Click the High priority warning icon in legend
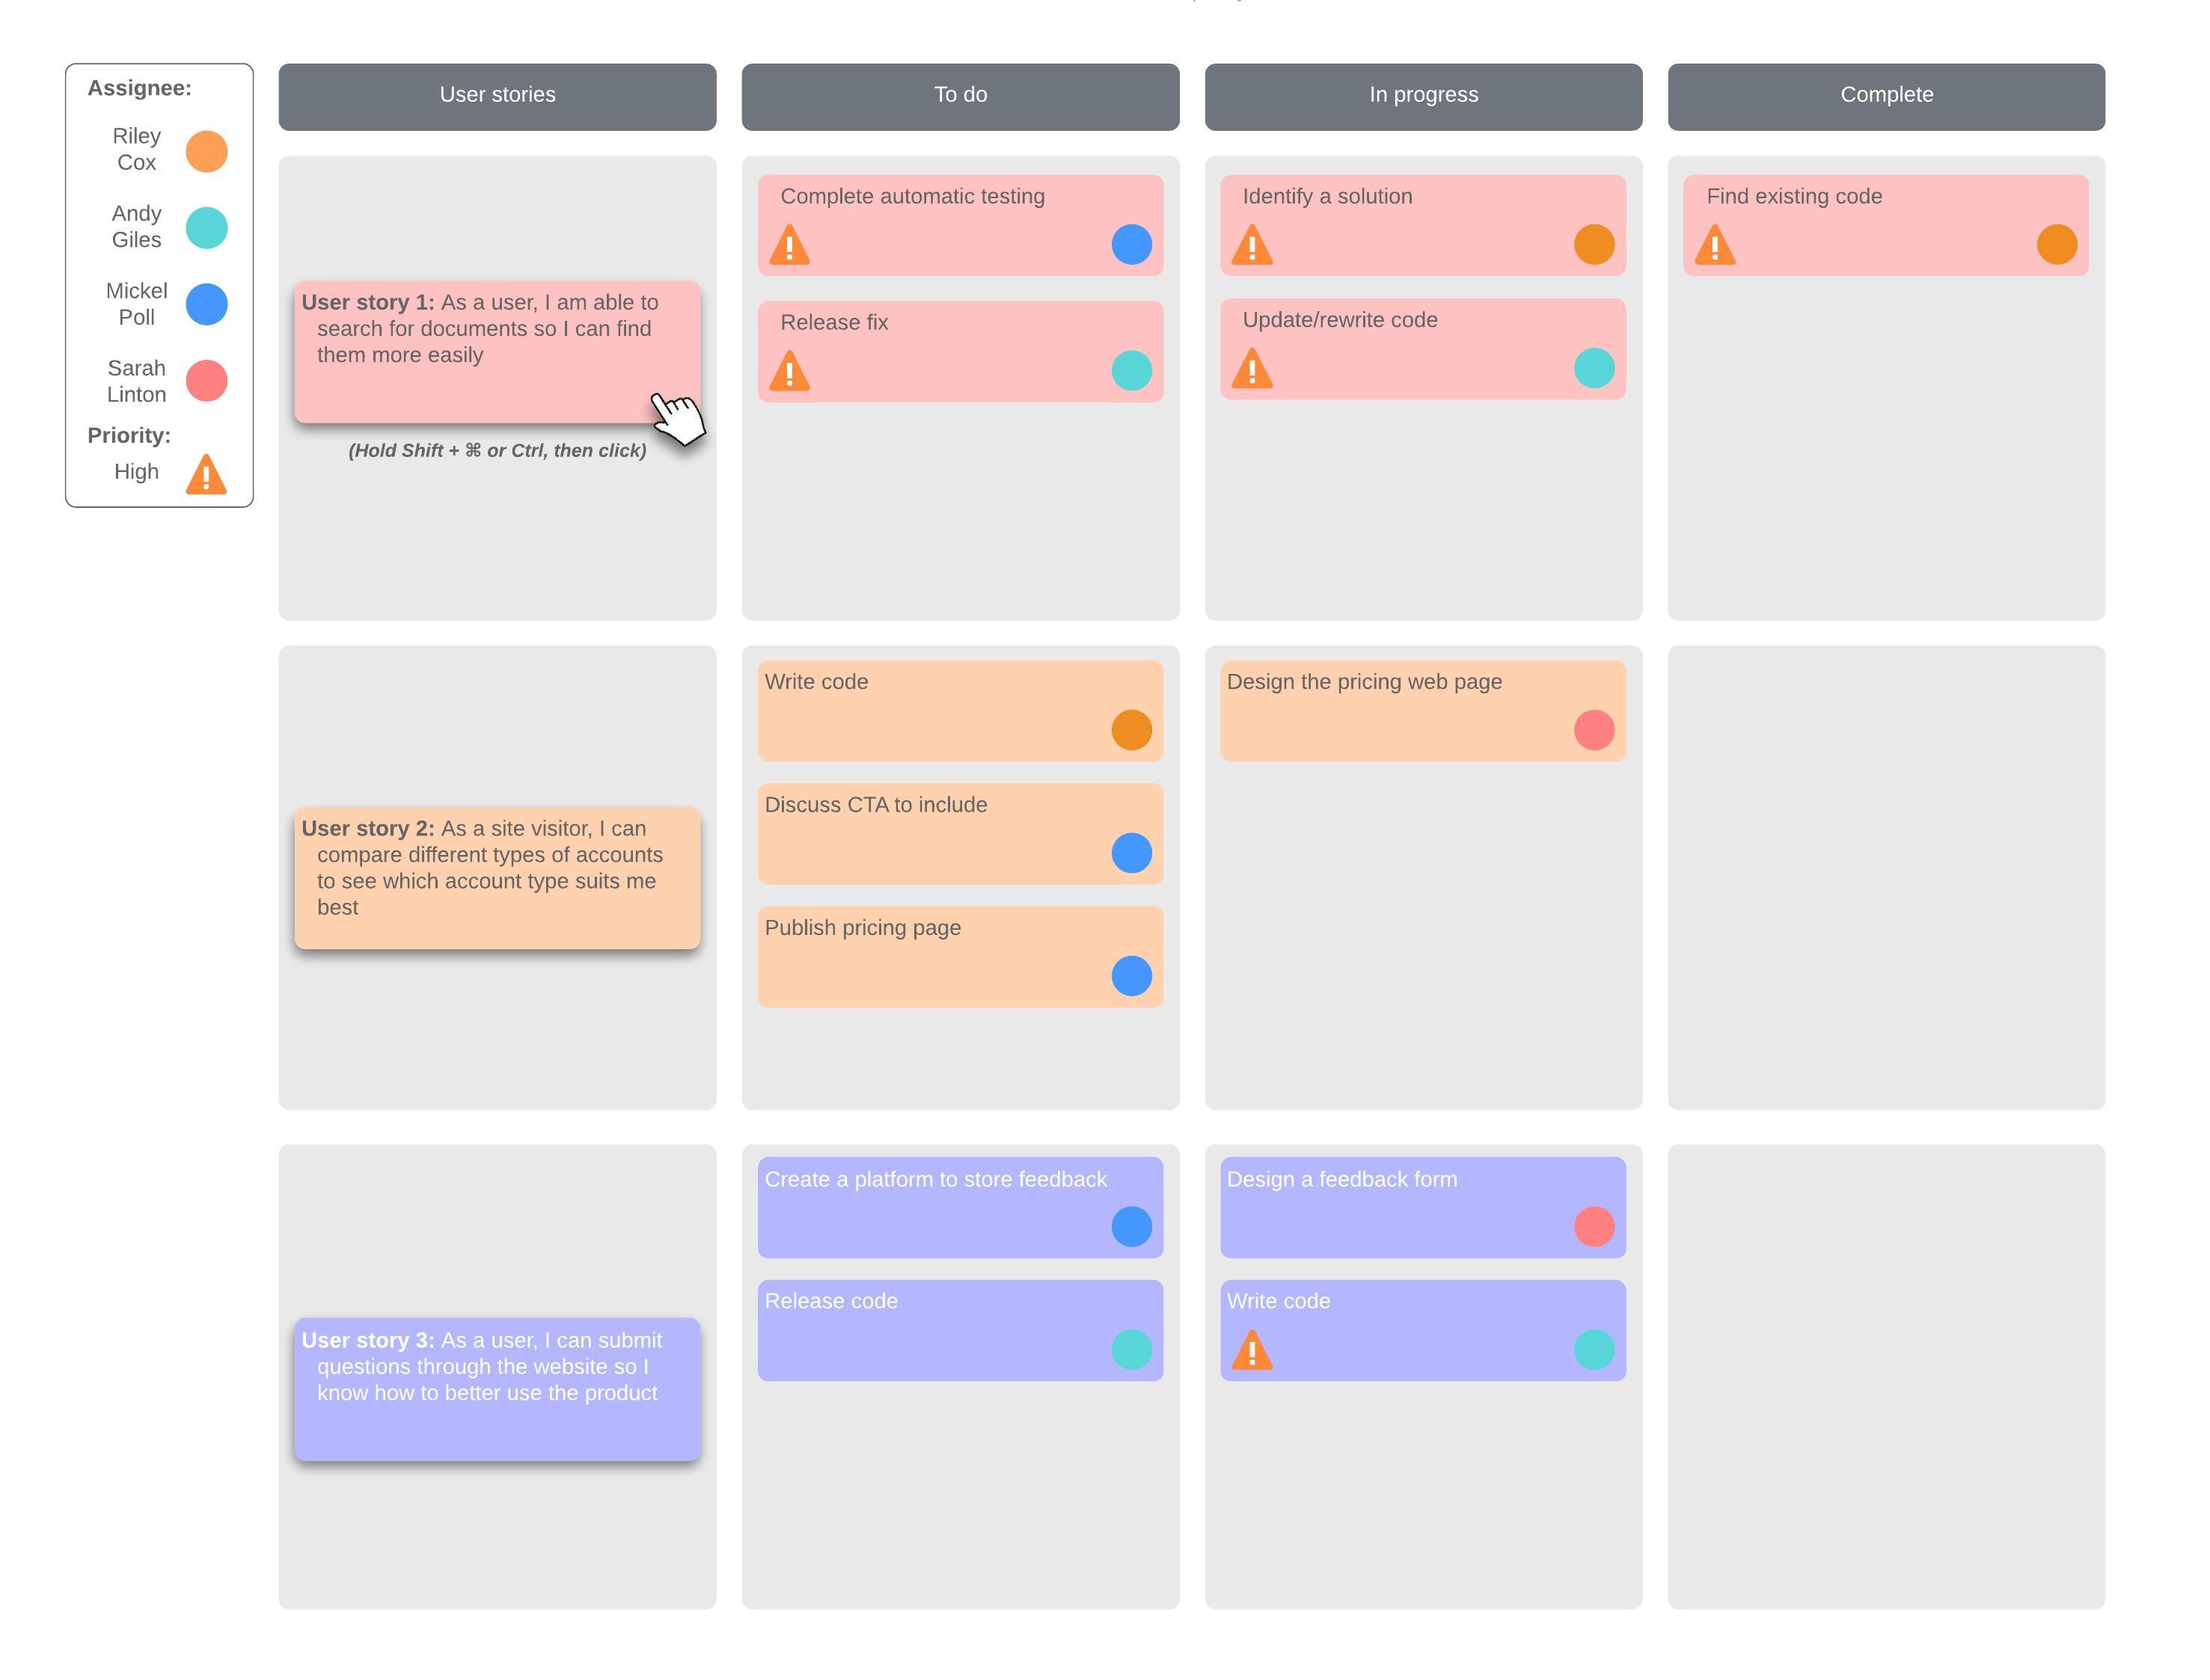Viewport: 2210px width, 1680px height. click(x=206, y=475)
